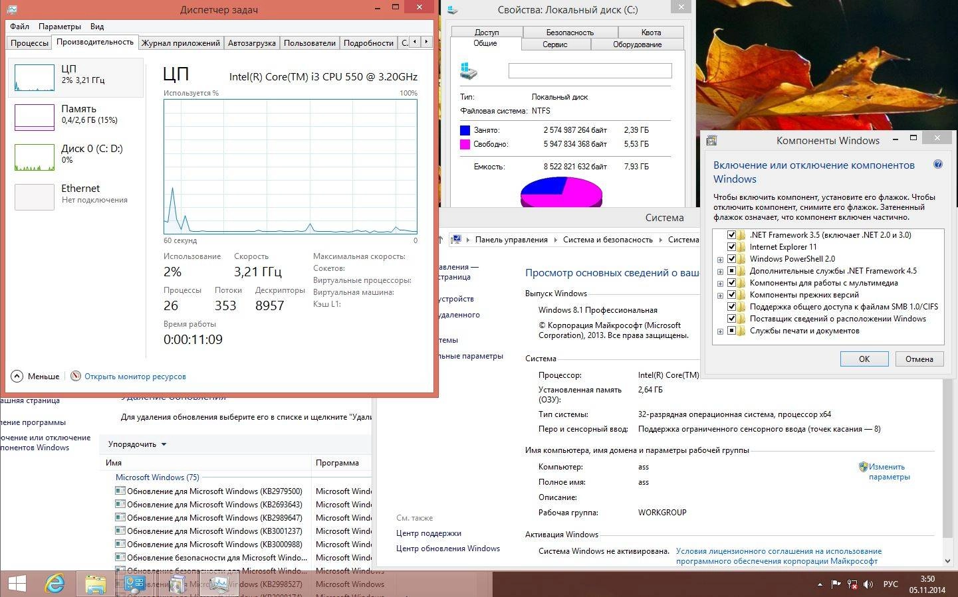Click OK in Windows Components
This screenshot has width=958, height=597.
(x=864, y=359)
